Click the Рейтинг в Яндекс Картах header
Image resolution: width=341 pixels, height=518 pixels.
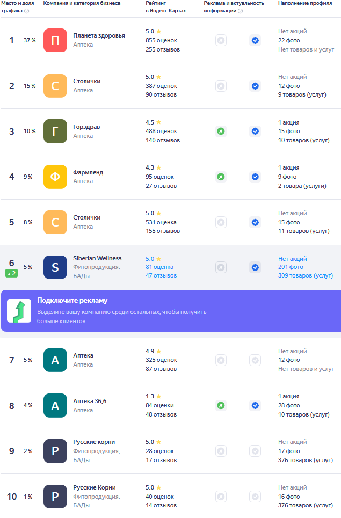pos(166,7)
